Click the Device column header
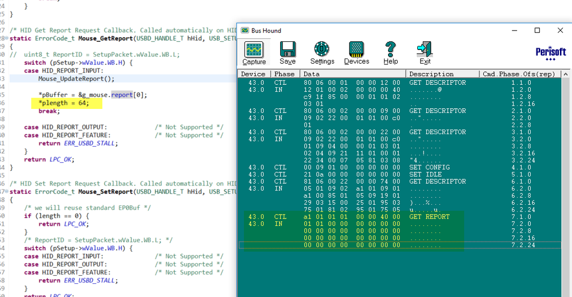 pos(254,74)
